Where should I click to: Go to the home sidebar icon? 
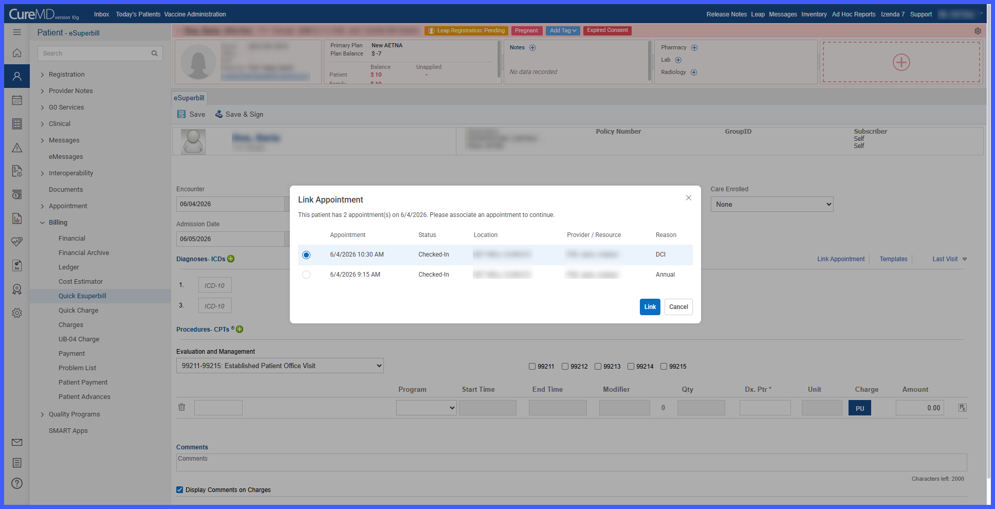(17, 53)
